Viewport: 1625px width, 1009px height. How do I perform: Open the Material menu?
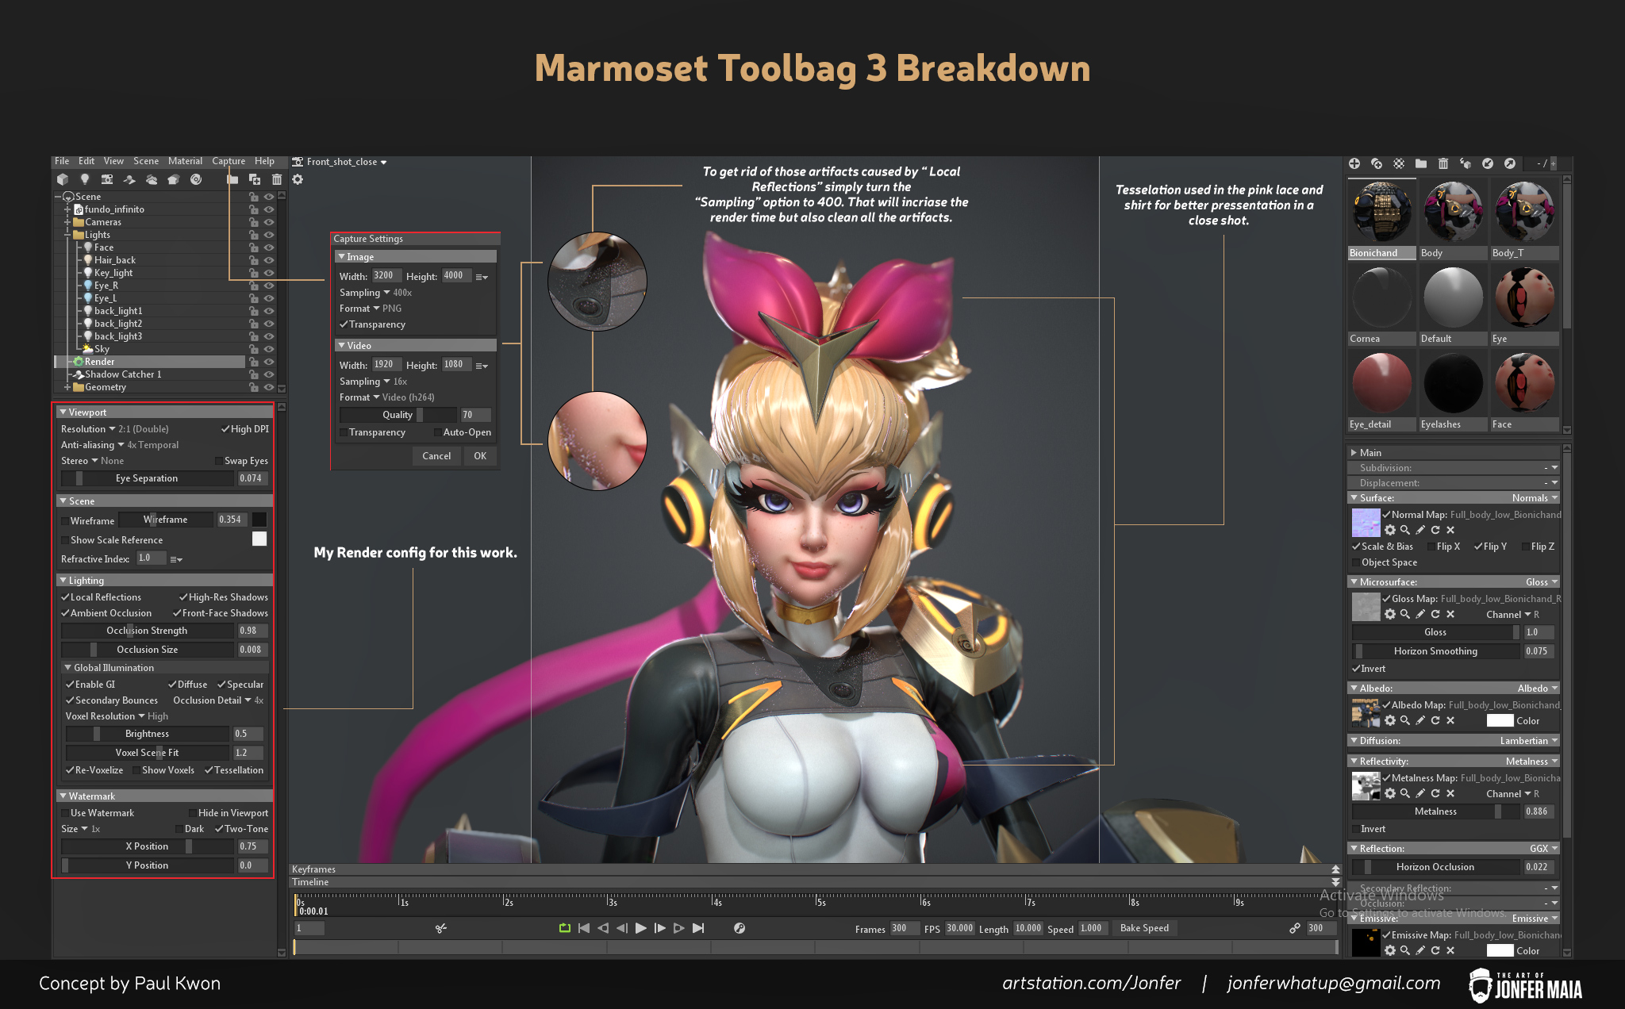(x=185, y=161)
